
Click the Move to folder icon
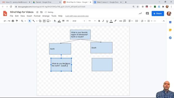tap(41, 12)
